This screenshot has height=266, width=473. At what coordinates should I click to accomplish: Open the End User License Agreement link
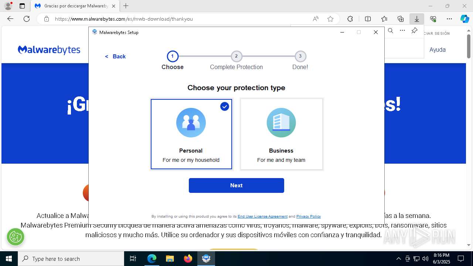(x=262, y=216)
